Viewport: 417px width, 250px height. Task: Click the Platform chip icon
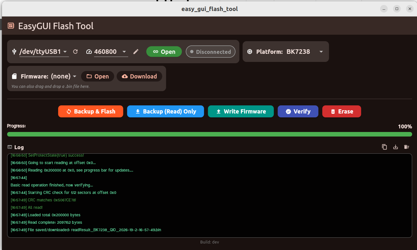250,52
